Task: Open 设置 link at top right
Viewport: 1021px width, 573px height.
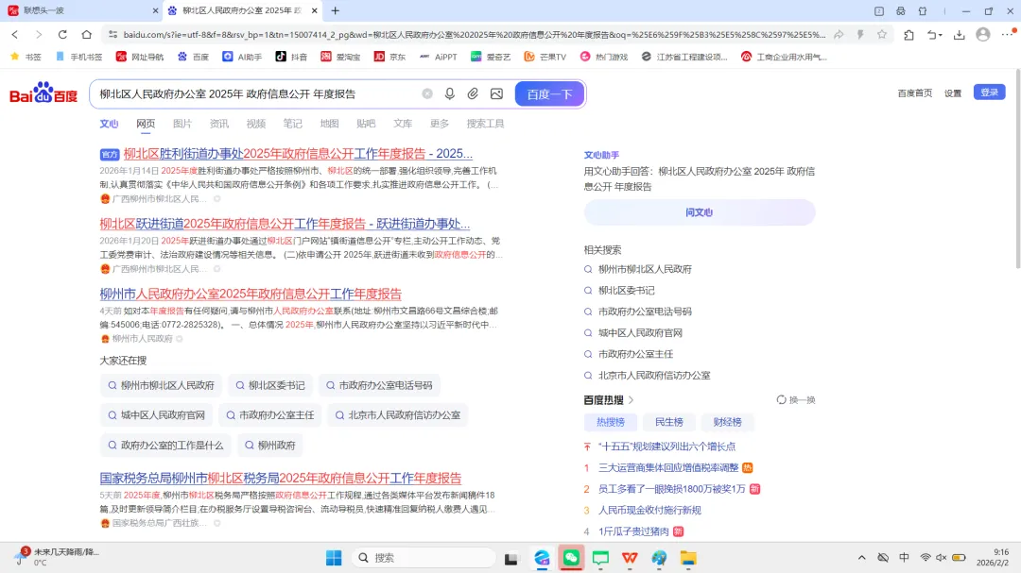Action: (953, 93)
